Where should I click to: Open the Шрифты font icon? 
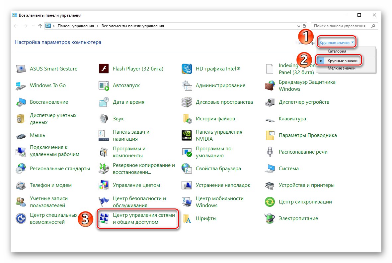tap(187, 218)
